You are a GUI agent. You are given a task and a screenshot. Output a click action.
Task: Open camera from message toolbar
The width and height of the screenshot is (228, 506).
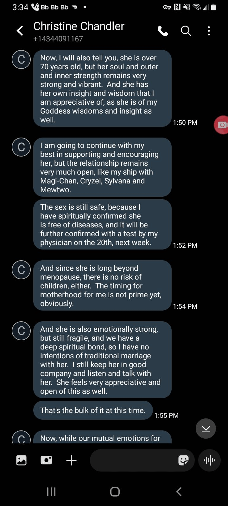coord(46,460)
